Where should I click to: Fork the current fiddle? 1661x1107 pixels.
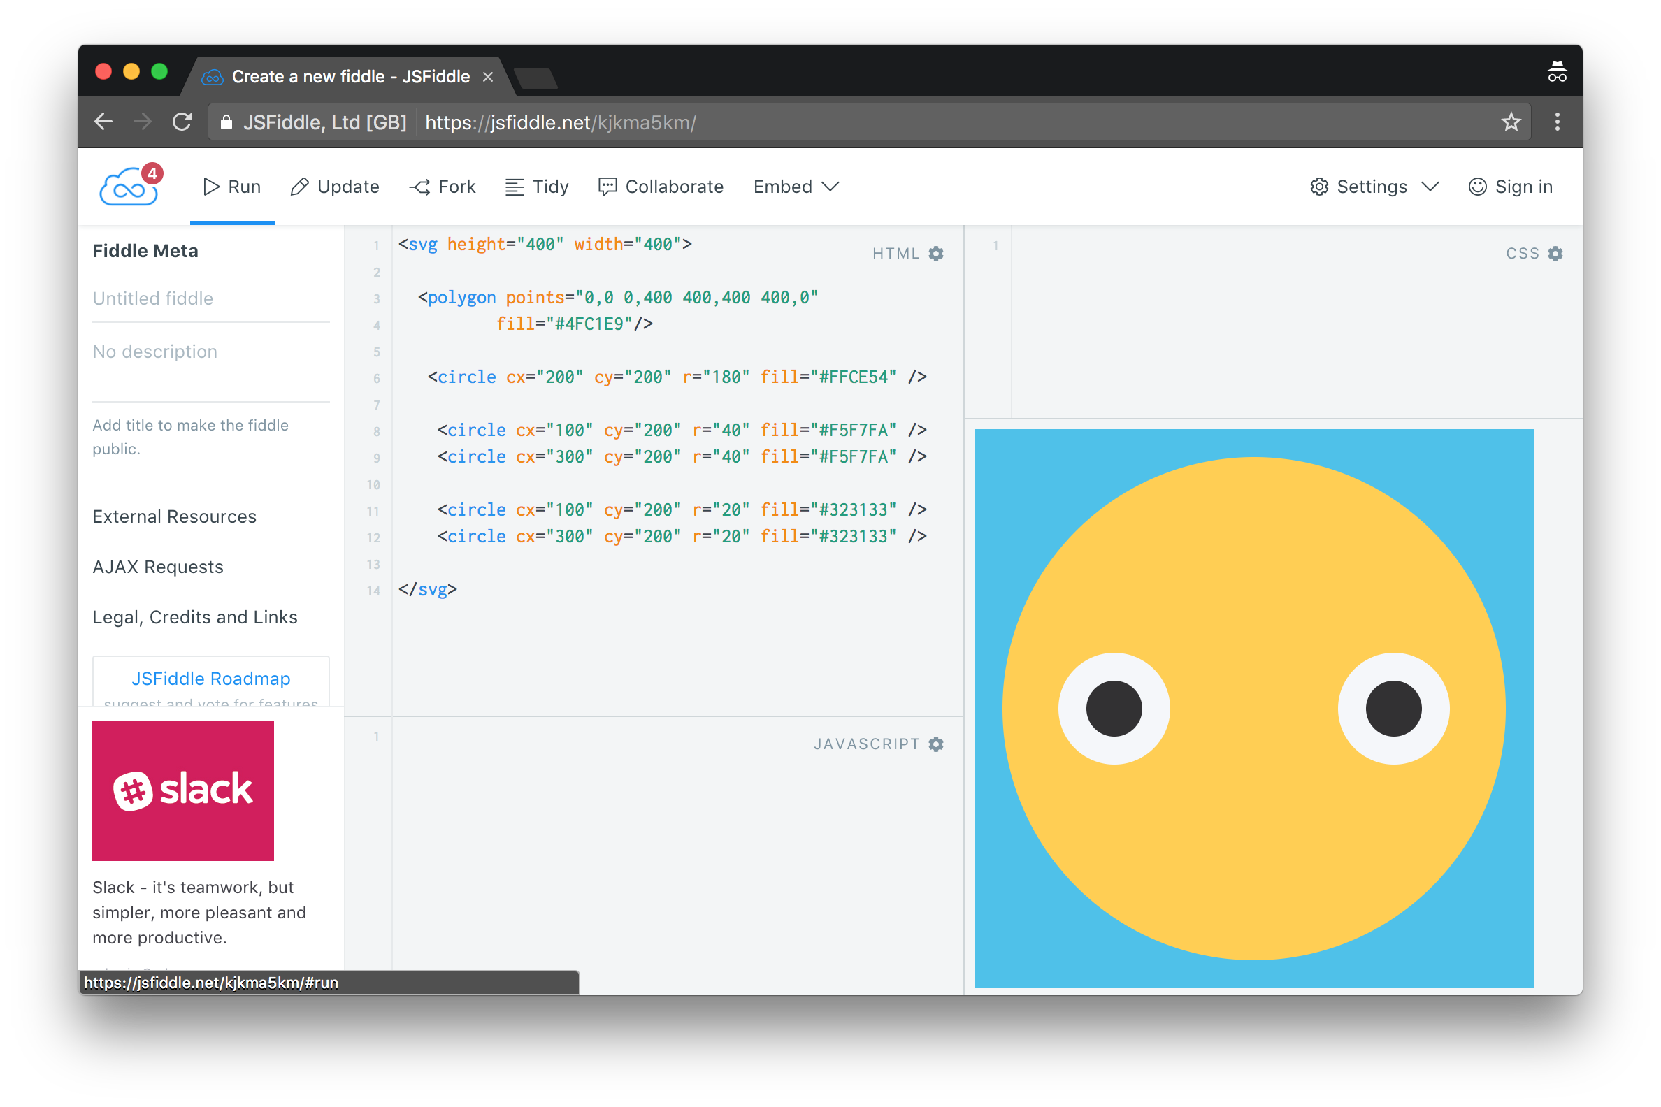443,187
